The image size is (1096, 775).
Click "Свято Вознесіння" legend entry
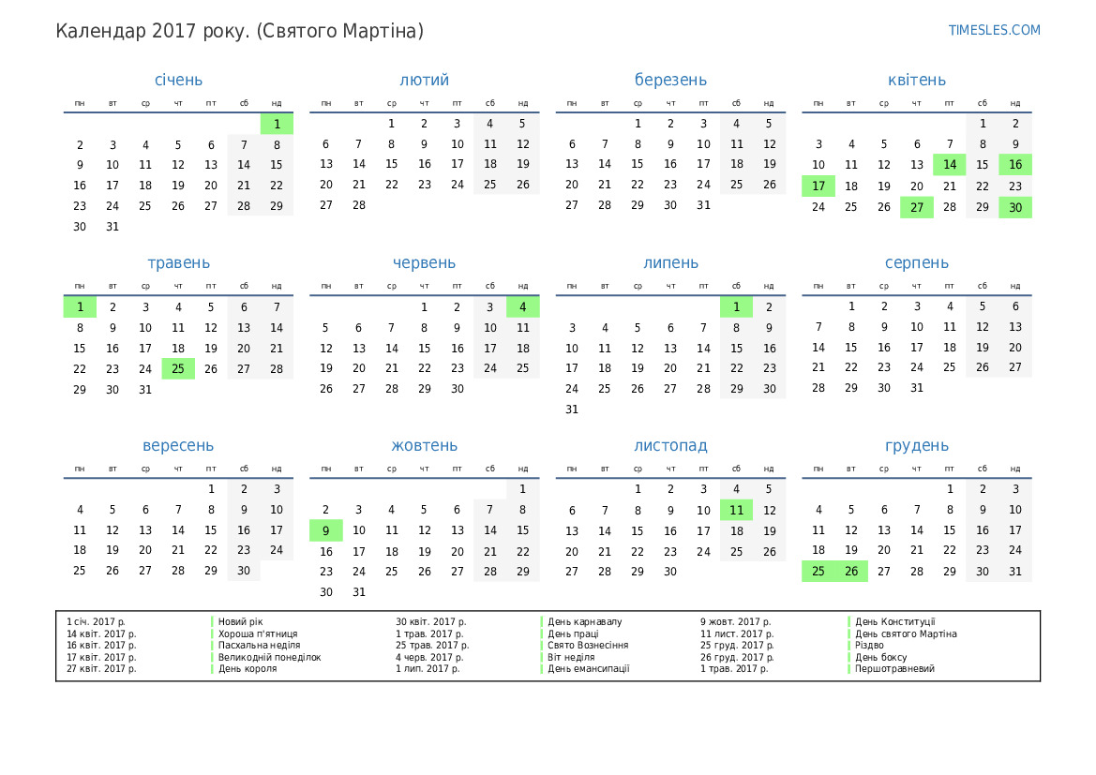point(588,646)
